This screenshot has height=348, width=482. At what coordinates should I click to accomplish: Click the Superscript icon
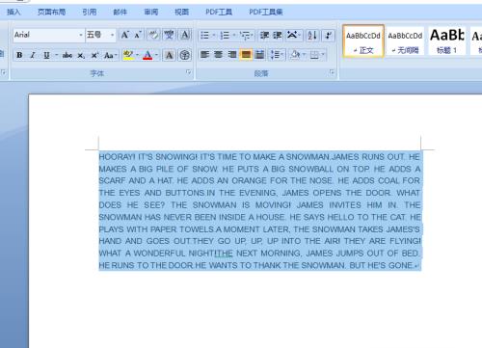94,55
